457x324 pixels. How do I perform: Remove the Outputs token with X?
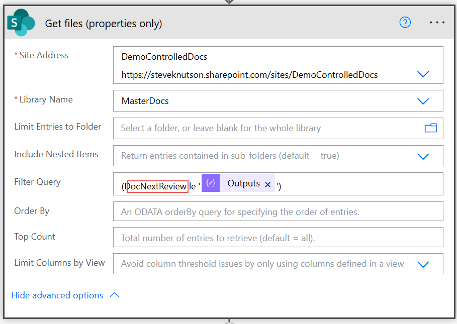click(x=268, y=184)
